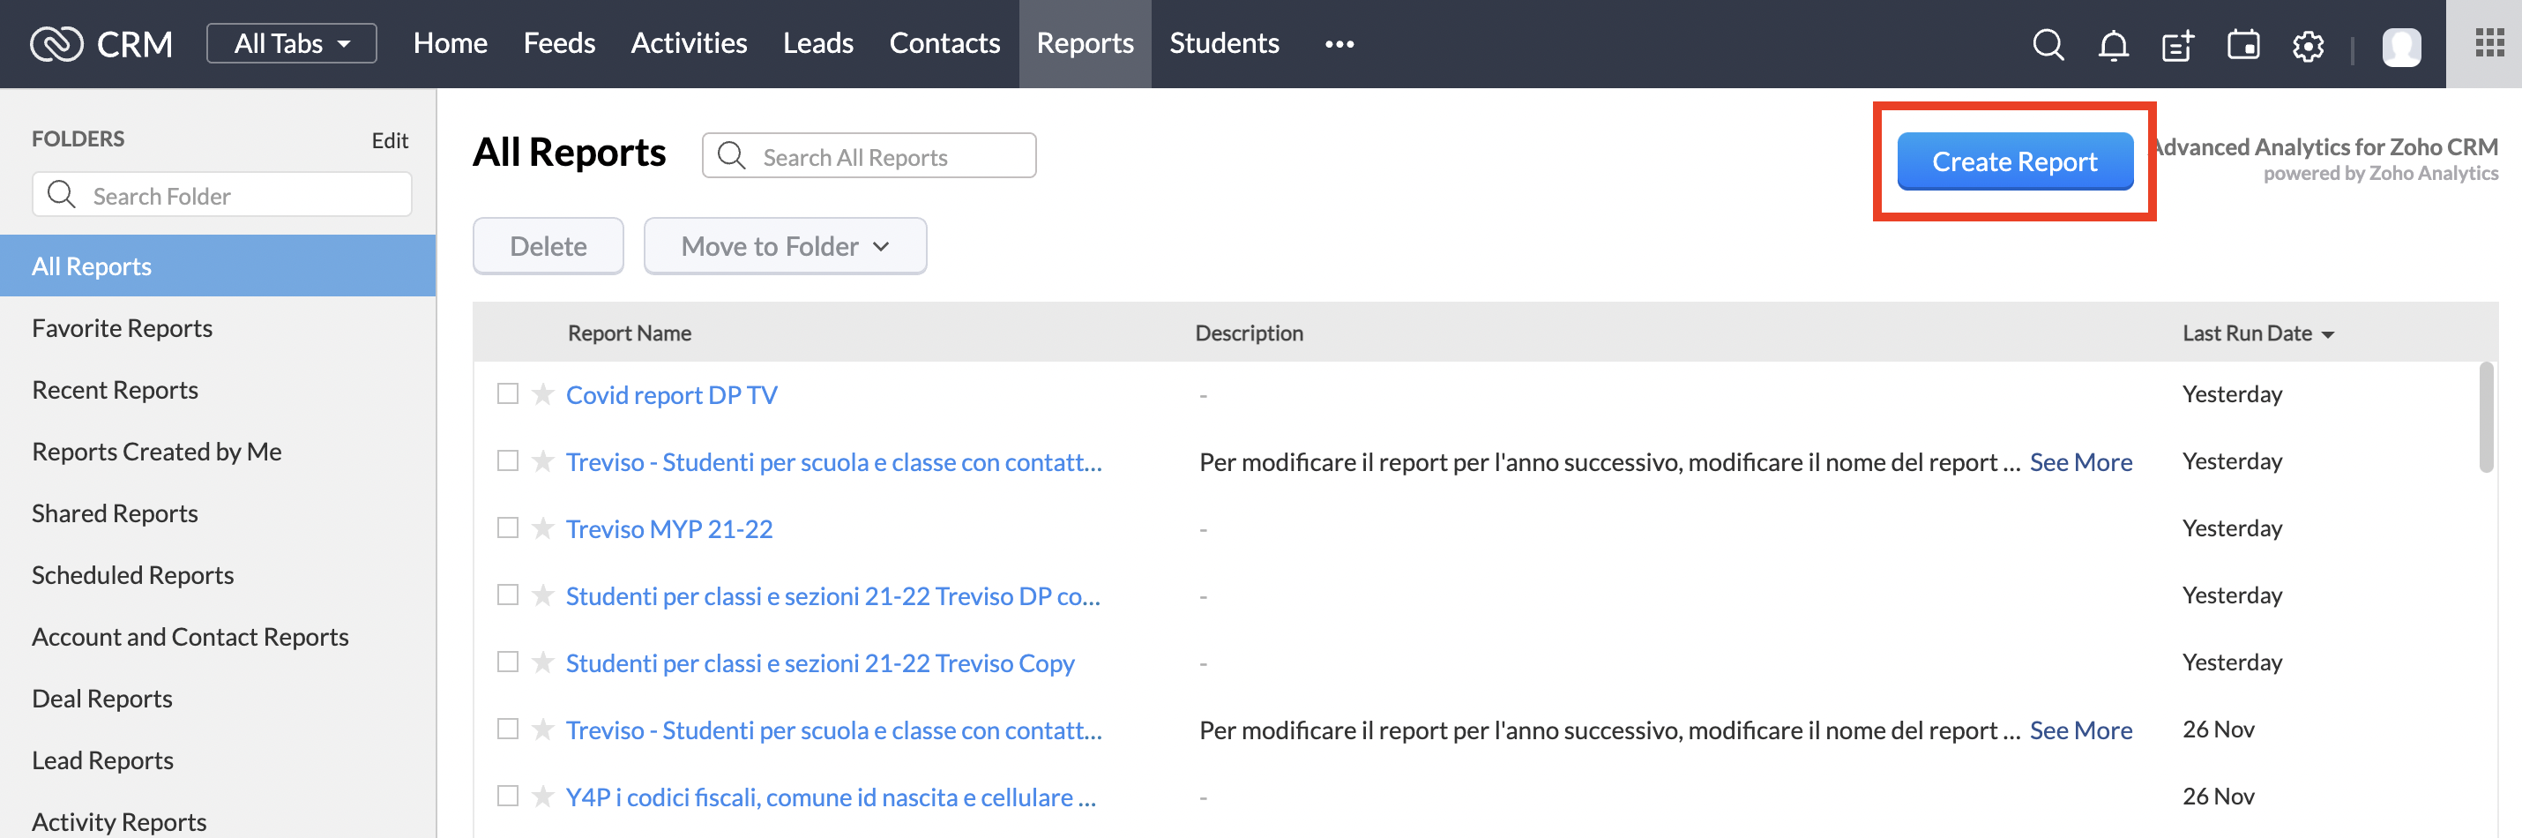This screenshot has height=838, width=2522.
Task: Star the Covid report DP TV report
Action: (542, 393)
